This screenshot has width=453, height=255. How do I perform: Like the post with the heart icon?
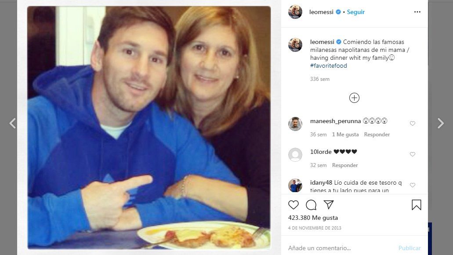[x=293, y=204]
